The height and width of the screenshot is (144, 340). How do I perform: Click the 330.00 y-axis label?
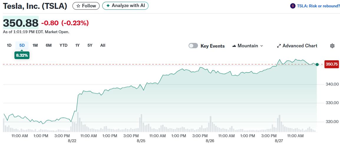pyautogui.click(x=332, y=103)
